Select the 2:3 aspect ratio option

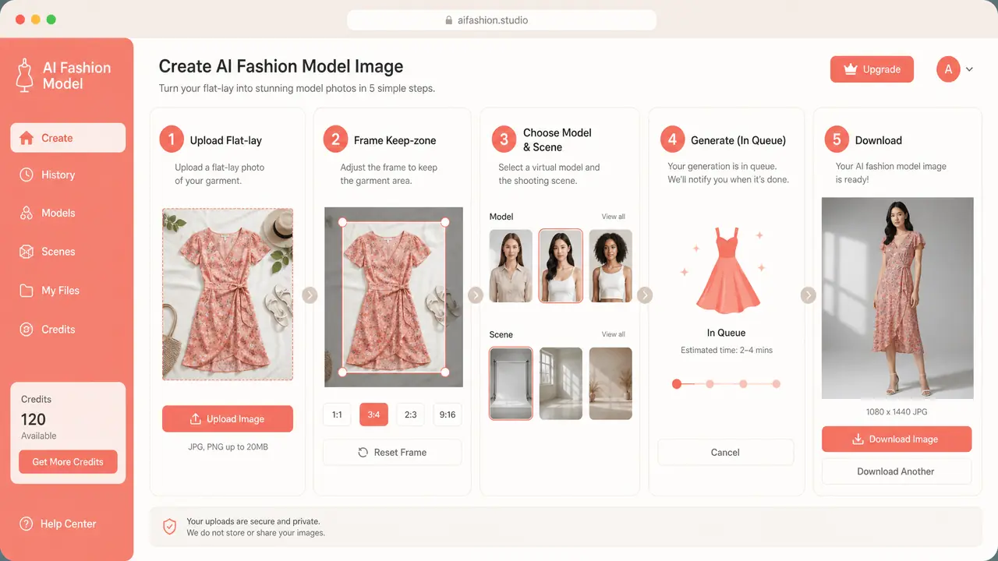click(x=410, y=415)
